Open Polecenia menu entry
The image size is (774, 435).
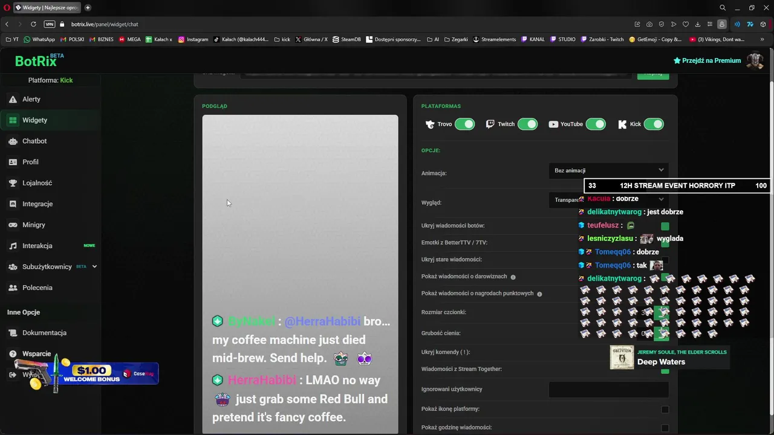[x=37, y=288]
